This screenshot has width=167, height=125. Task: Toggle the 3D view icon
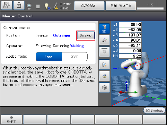coord(104,28)
